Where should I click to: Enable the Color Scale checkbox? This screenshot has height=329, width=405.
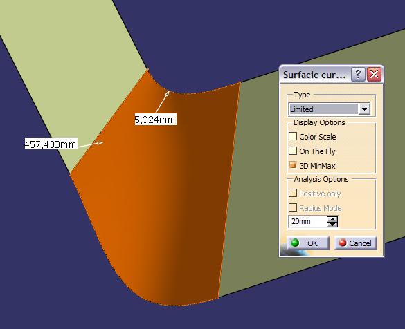(293, 136)
